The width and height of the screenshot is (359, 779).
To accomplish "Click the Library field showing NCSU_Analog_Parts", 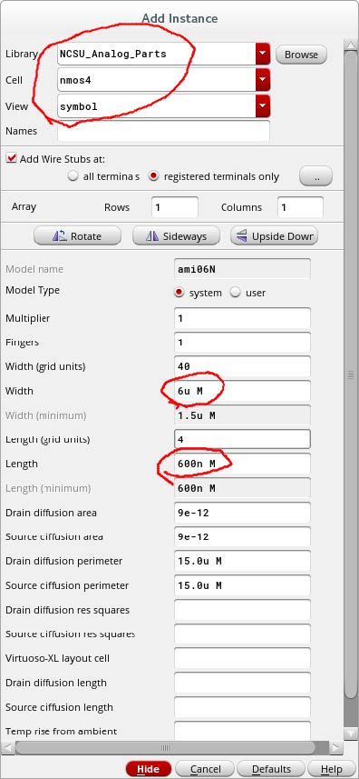I will [x=157, y=54].
